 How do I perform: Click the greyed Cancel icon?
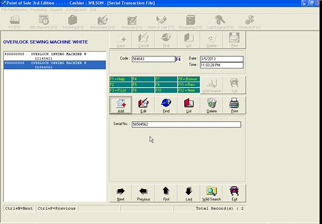point(144,40)
